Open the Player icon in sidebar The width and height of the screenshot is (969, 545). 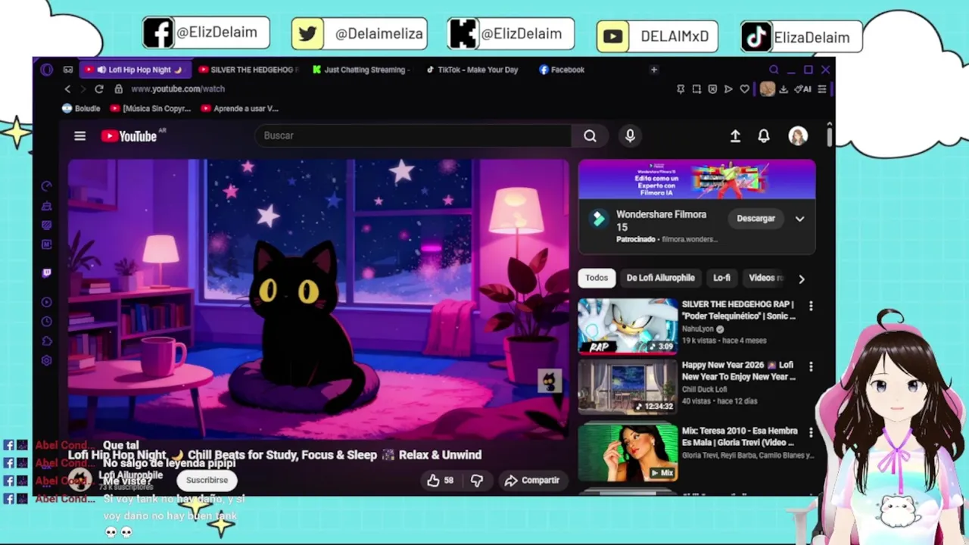coord(47,302)
